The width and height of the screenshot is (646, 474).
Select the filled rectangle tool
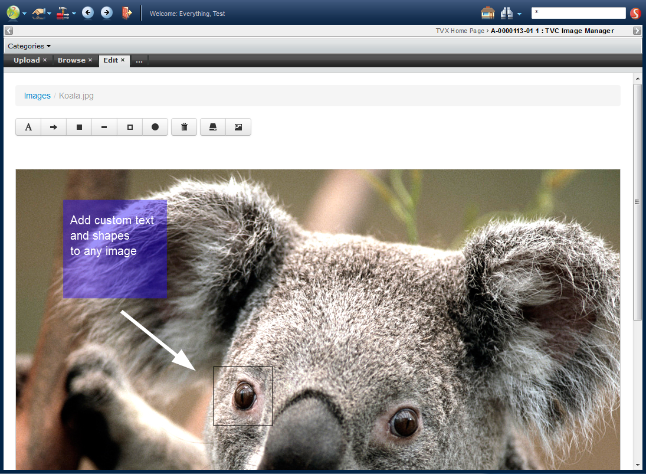click(79, 127)
